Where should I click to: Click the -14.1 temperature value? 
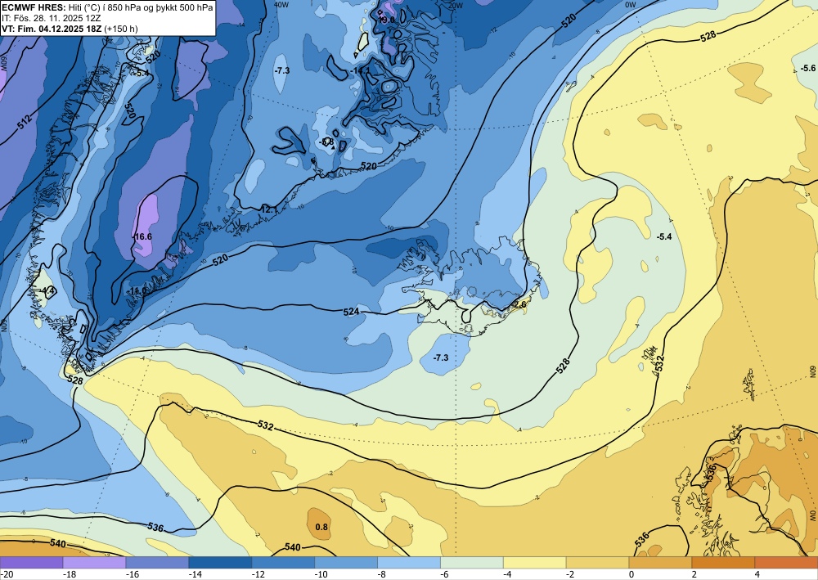click(x=360, y=70)
